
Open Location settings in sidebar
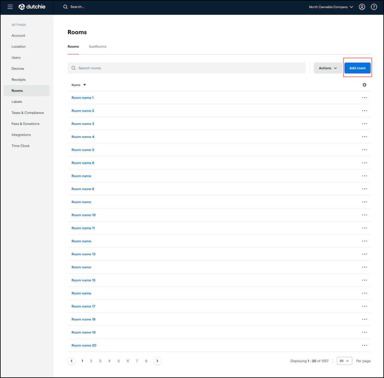[x=19, y=46]
